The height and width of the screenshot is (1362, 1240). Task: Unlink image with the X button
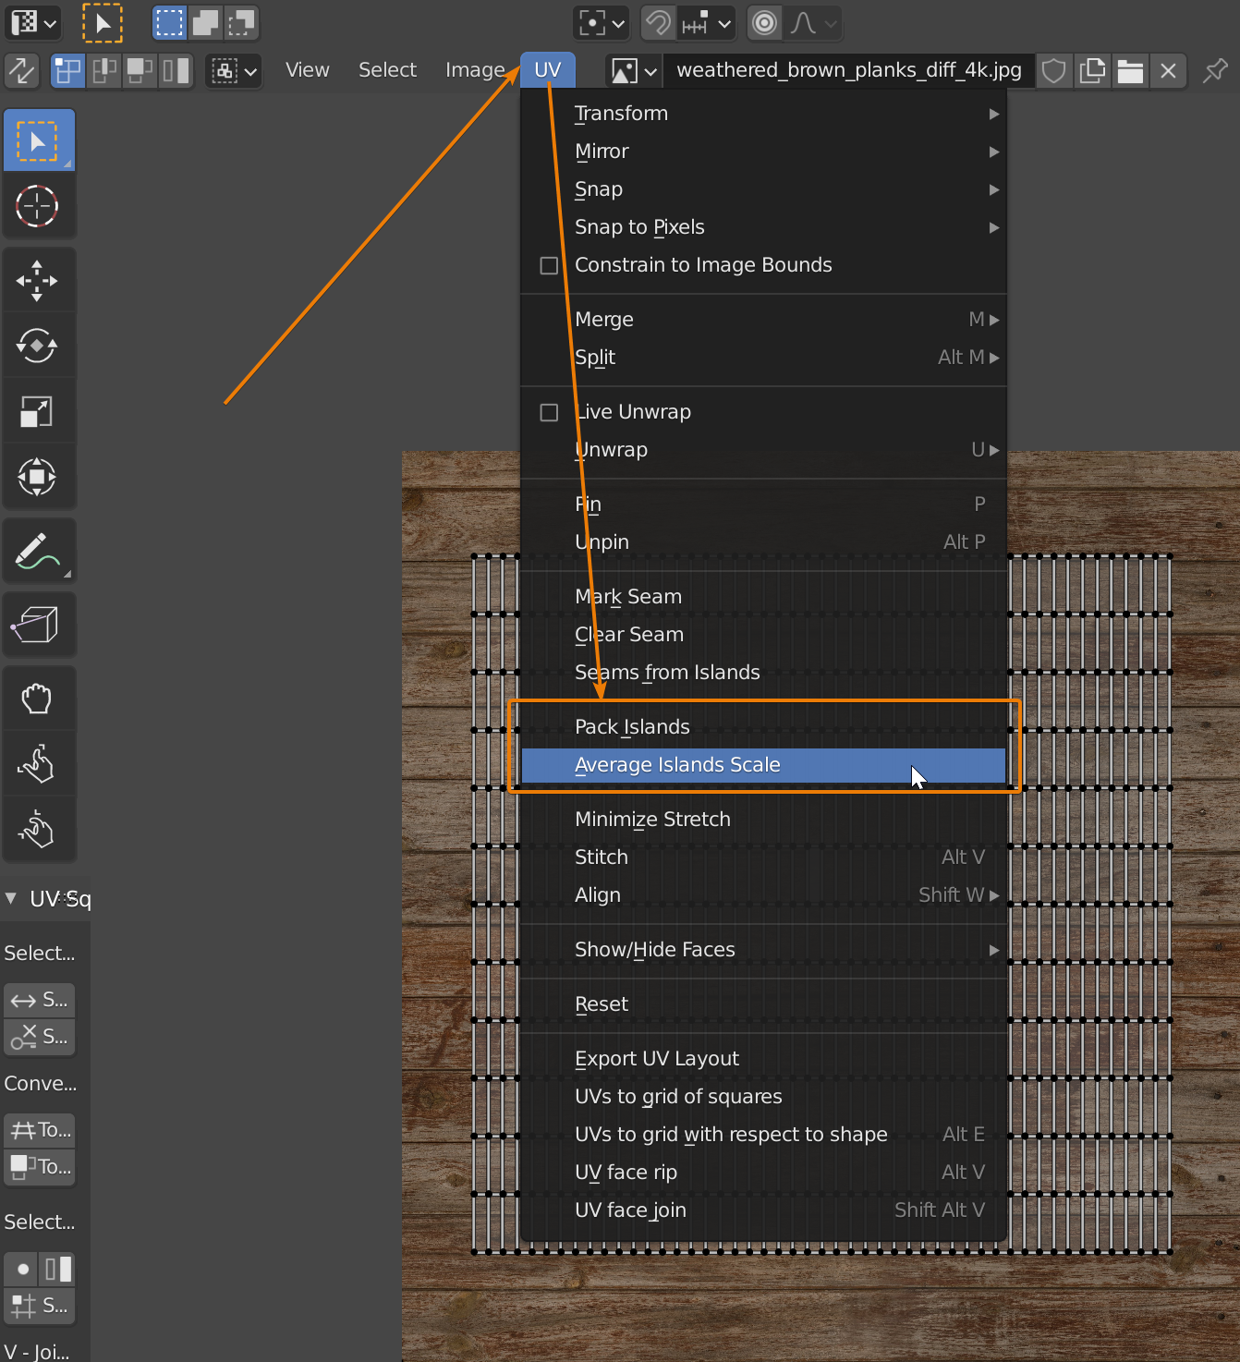1168,70
